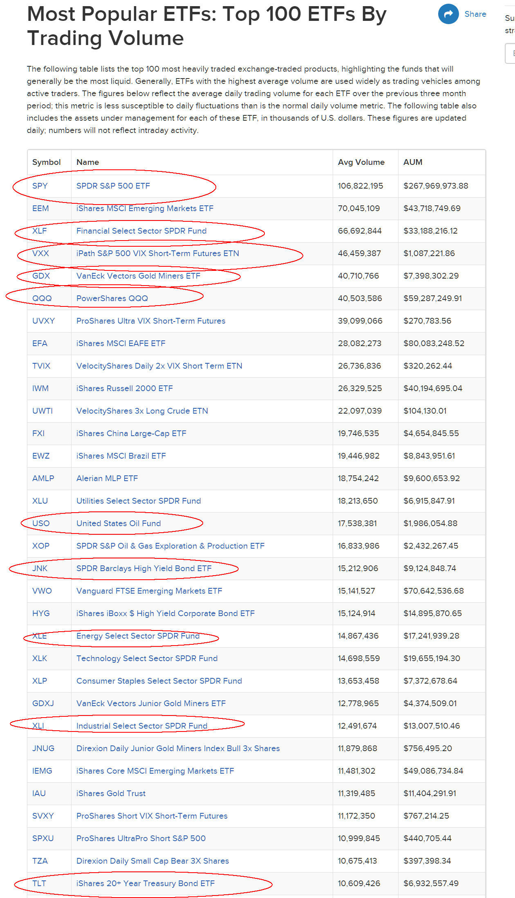The height and width of the screenshot is (898, 515).
Task: Open SPDR S&P 500 ETF link
Action: click(x=113, y=186)
